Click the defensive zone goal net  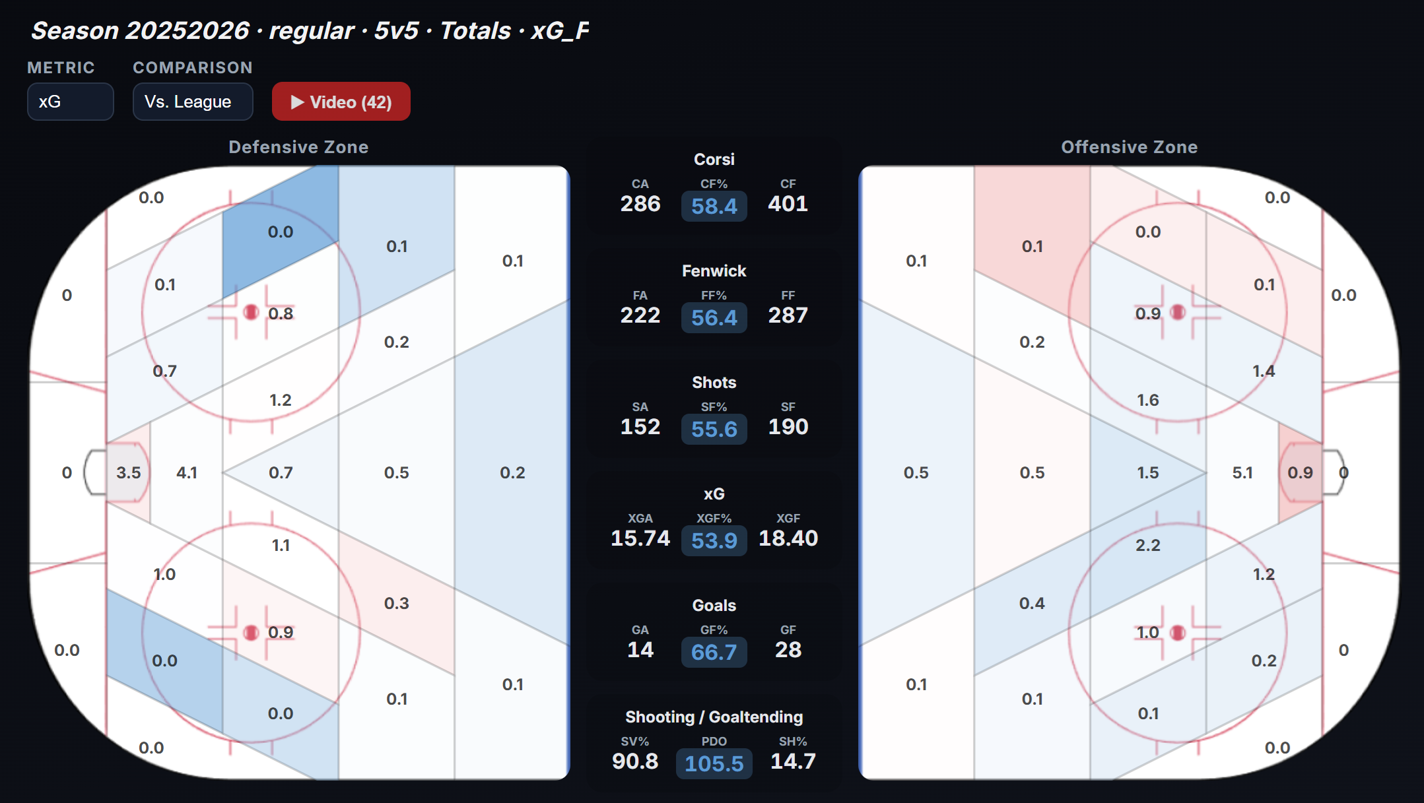pos(94,472)
